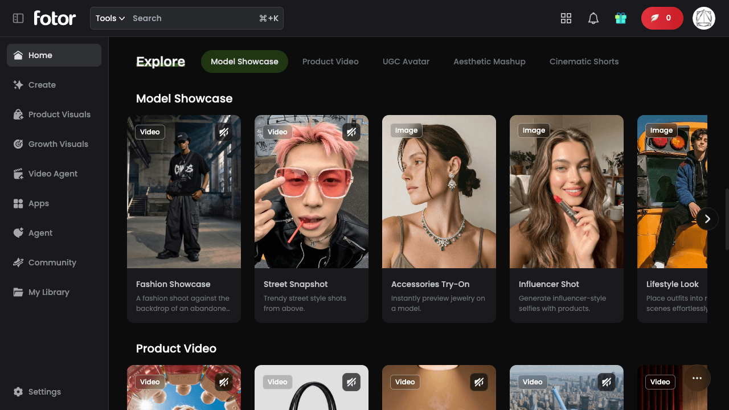Click the "Explore" heading
The height and width of the screenshot is (410, 729).
[x=161, y=61]
